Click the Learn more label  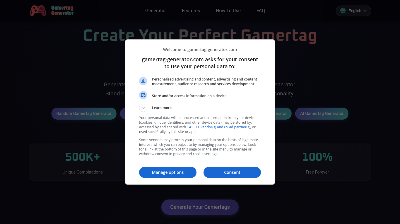click(162, 108)
